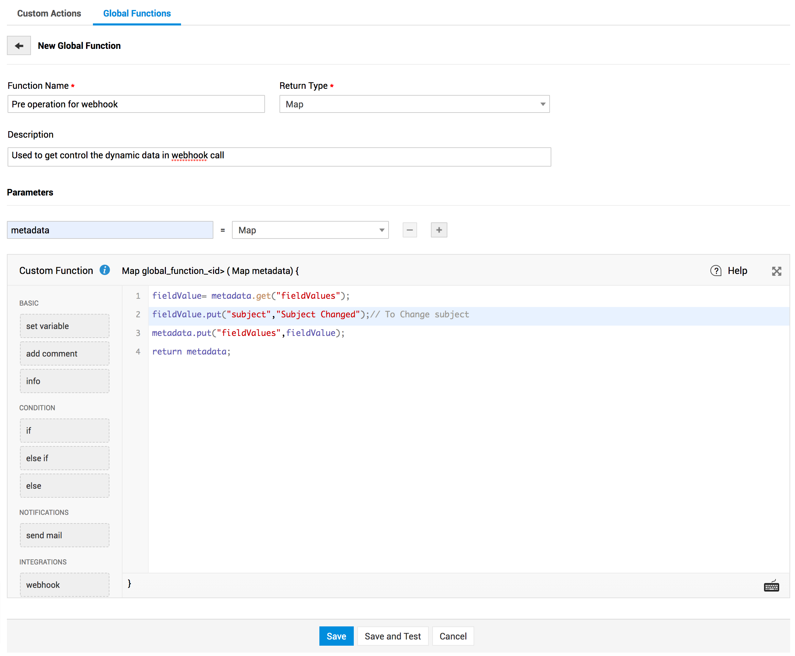The height and width of the screenshot is (656, 795).
Task: Select the Global Functions tab
Action: click(x=137, y=13)
